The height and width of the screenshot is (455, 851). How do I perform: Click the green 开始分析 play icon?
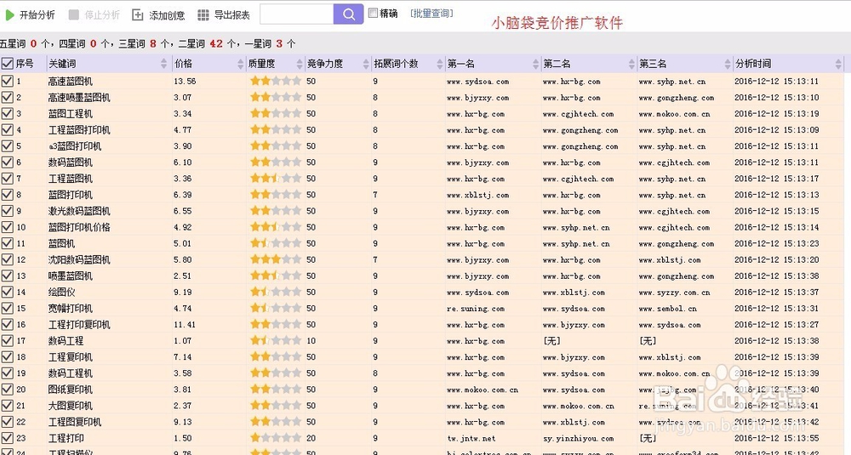(9, 15)
